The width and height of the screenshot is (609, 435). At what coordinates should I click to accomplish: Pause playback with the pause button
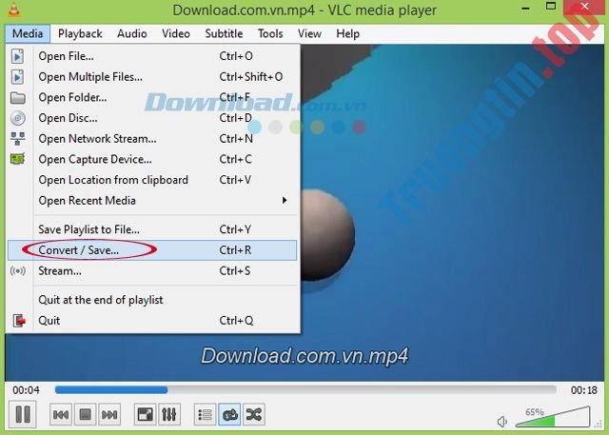tap(23, 414)
